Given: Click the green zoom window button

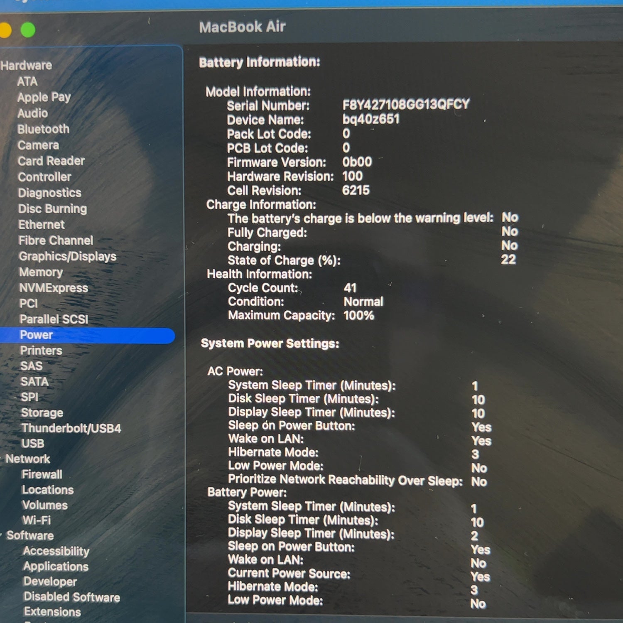Looking at the screenshot, I should tap(28, 30).
